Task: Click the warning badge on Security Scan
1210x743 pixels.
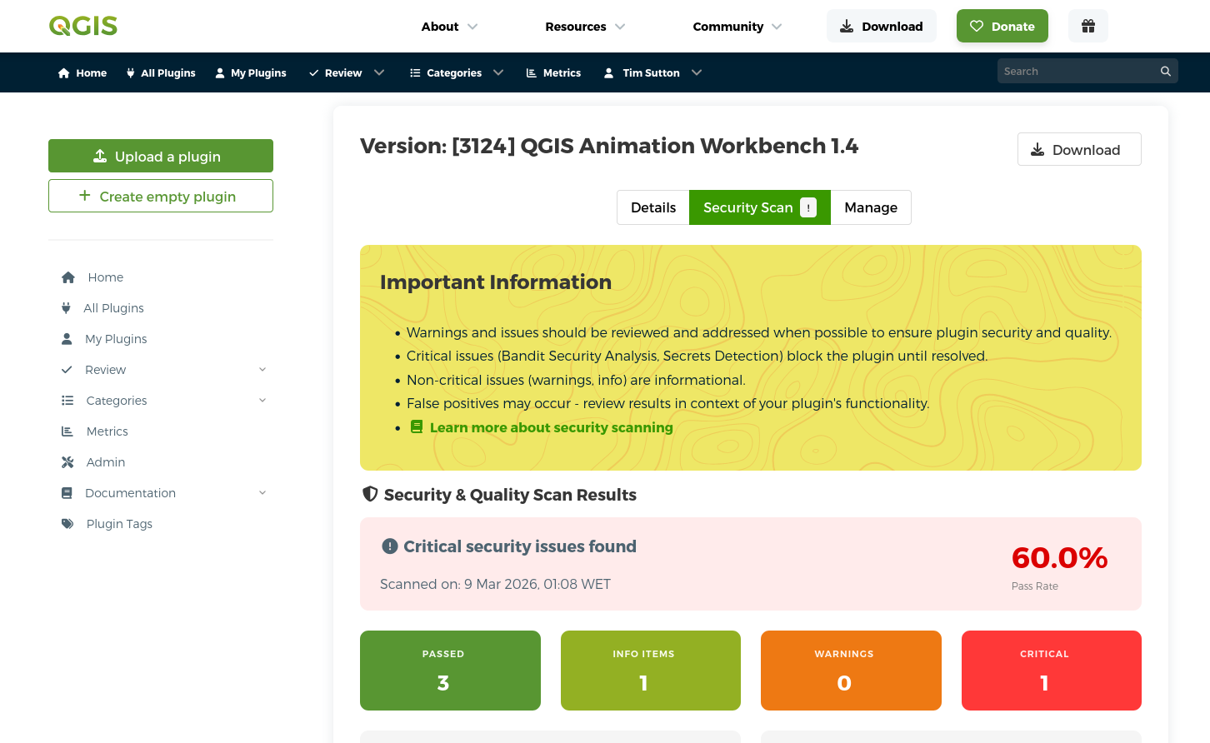Action: tap(807, 207)
